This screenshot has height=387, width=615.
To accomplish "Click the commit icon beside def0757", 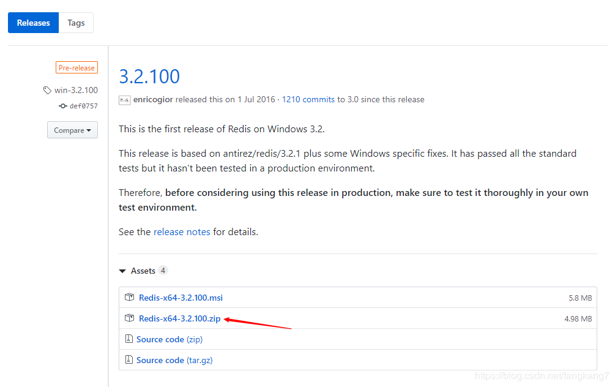I will [63, 106].
